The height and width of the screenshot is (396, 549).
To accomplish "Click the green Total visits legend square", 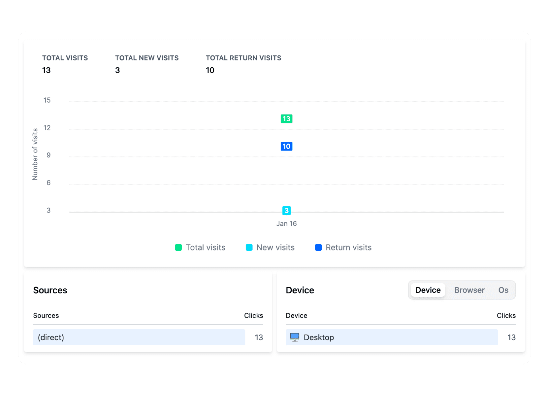I will (178, 247).
